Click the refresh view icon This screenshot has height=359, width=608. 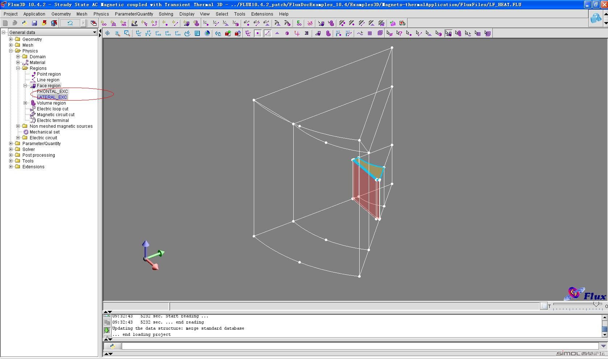pyautogui.click(x=107, y=33)
